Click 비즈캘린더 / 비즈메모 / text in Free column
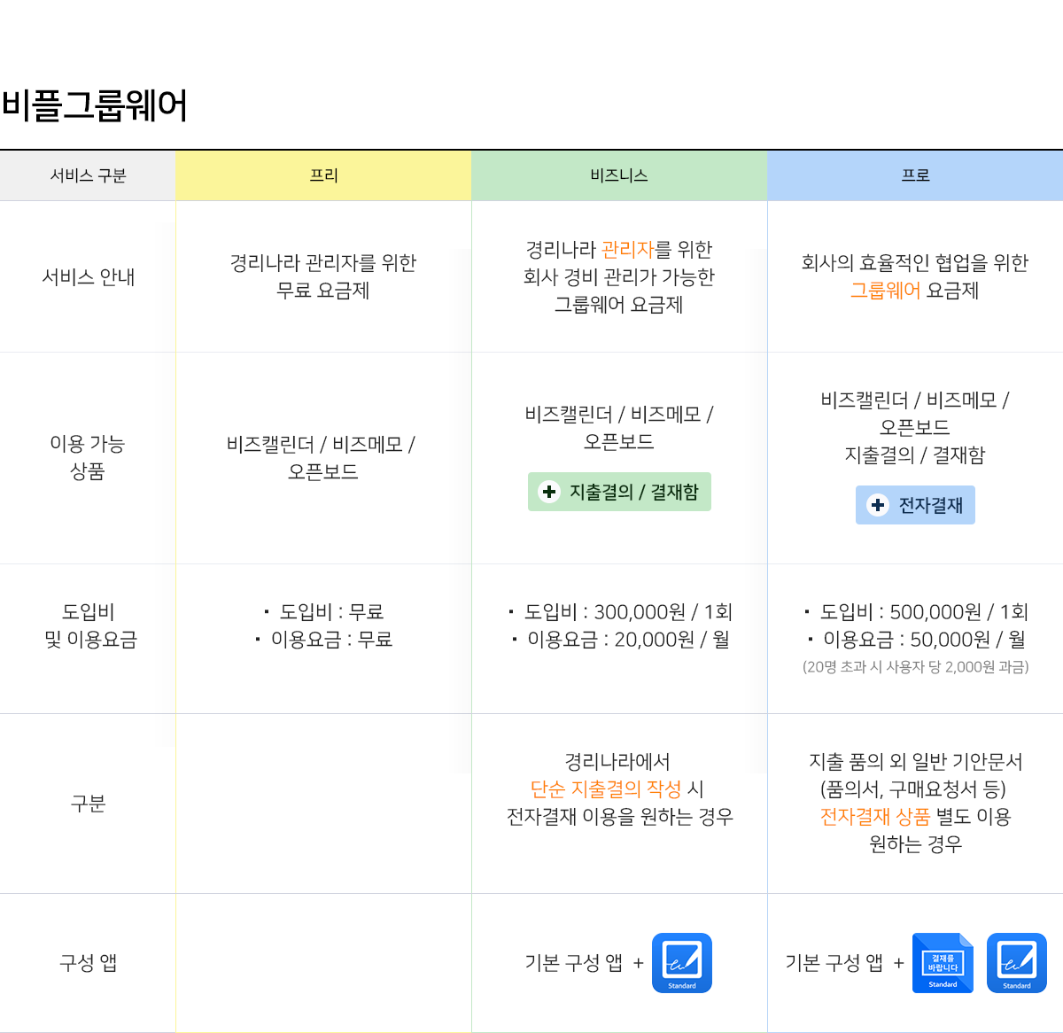The height and width of the screenshot is (1033, 1063). [321, 444]
